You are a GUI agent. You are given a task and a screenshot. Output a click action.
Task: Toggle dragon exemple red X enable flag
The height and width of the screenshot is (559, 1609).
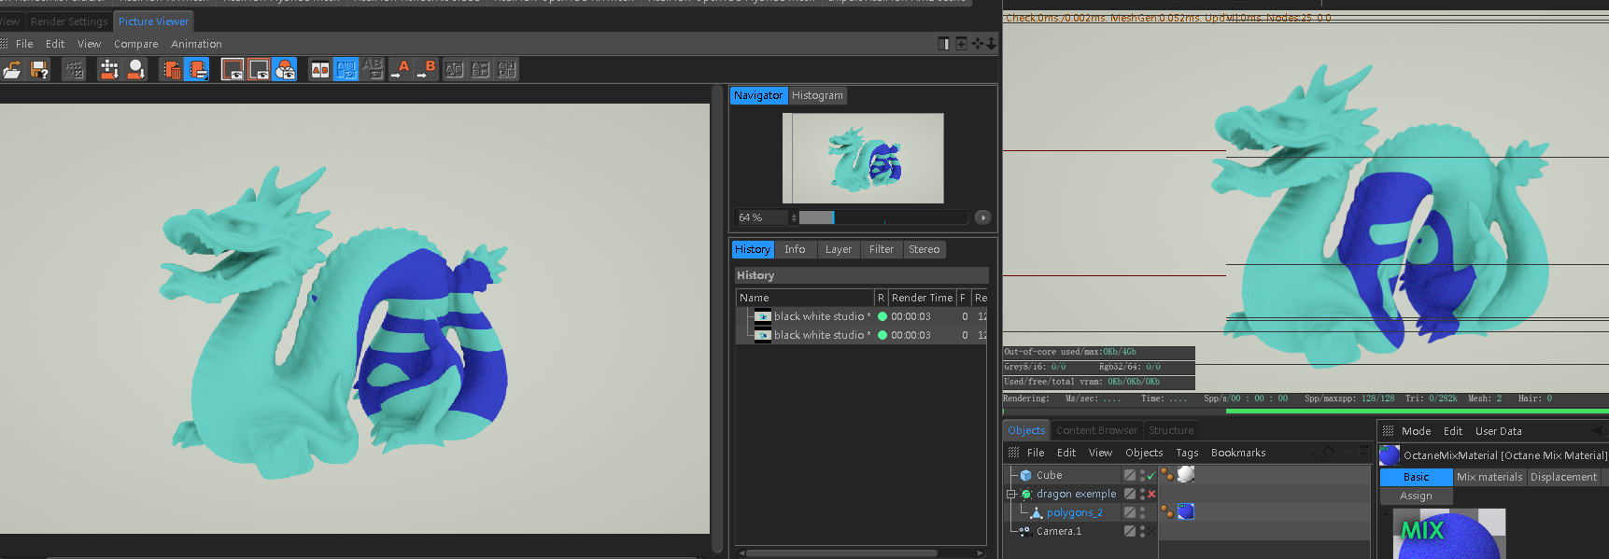tap(1151, 494)
